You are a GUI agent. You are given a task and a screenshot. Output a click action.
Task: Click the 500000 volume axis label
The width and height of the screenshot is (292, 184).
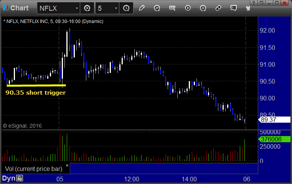(x=270, y=132)
